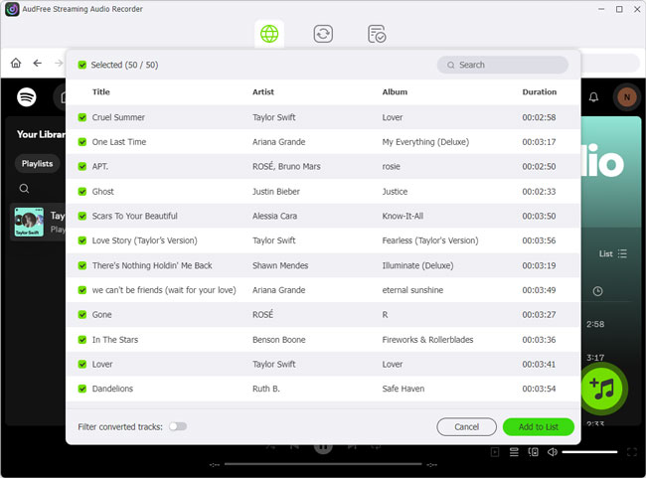646x478 pixels.
Task: Uncheck we can't be friends checkbox
Action: [x=82, y=290]
